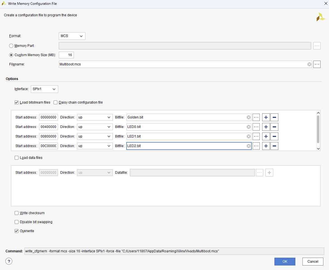Click OK to generate configuration file
The image size is (329, 270).
click(x=285, y=262)
